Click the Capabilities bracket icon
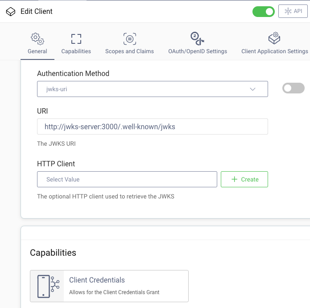Image resolution: width=310 pixels, height=308 pixels. click(76, 39)
